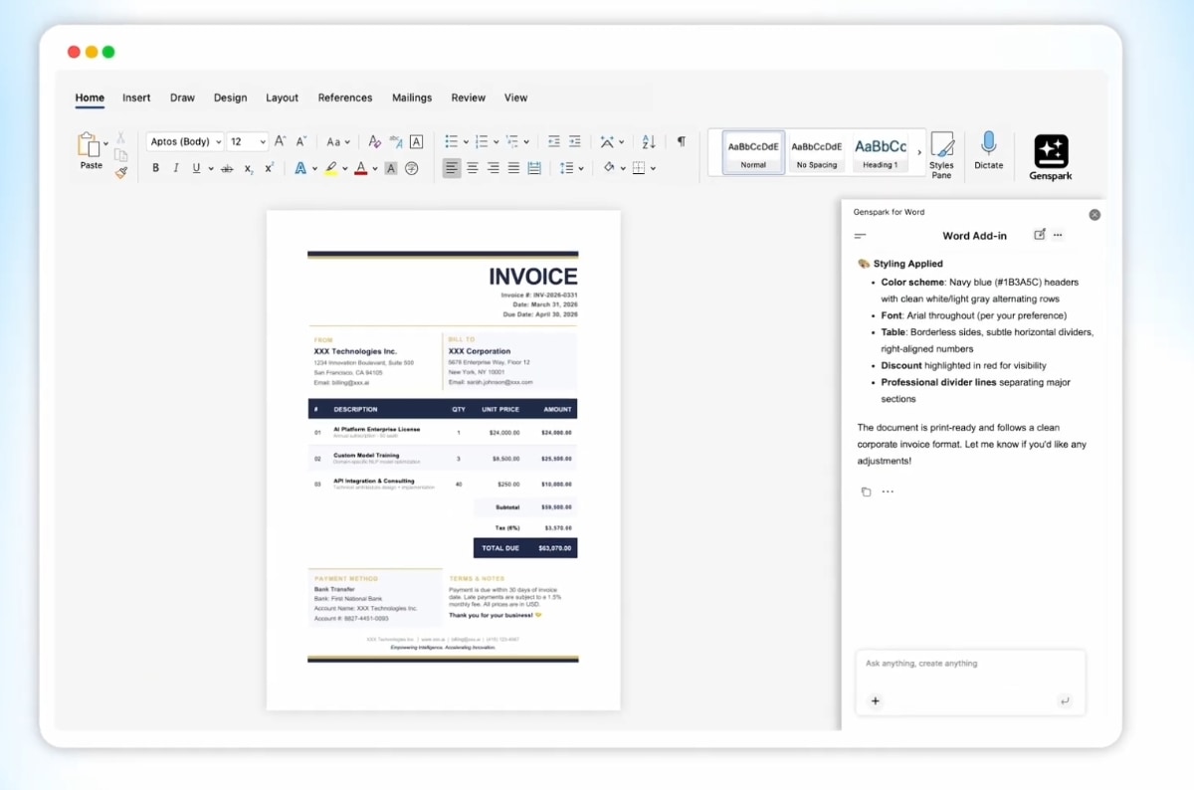Screen dimensions: 1194x790
Task: Switch to the References ribbon tab
Action: (x=345, y=98)
